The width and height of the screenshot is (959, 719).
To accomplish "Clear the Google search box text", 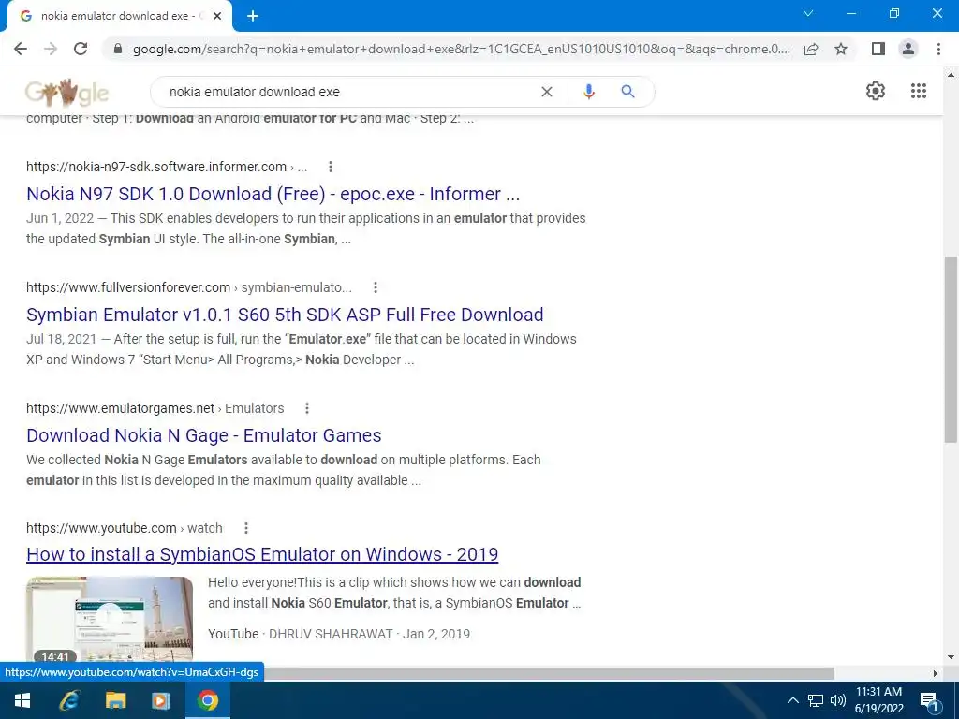I will point(547,92).
